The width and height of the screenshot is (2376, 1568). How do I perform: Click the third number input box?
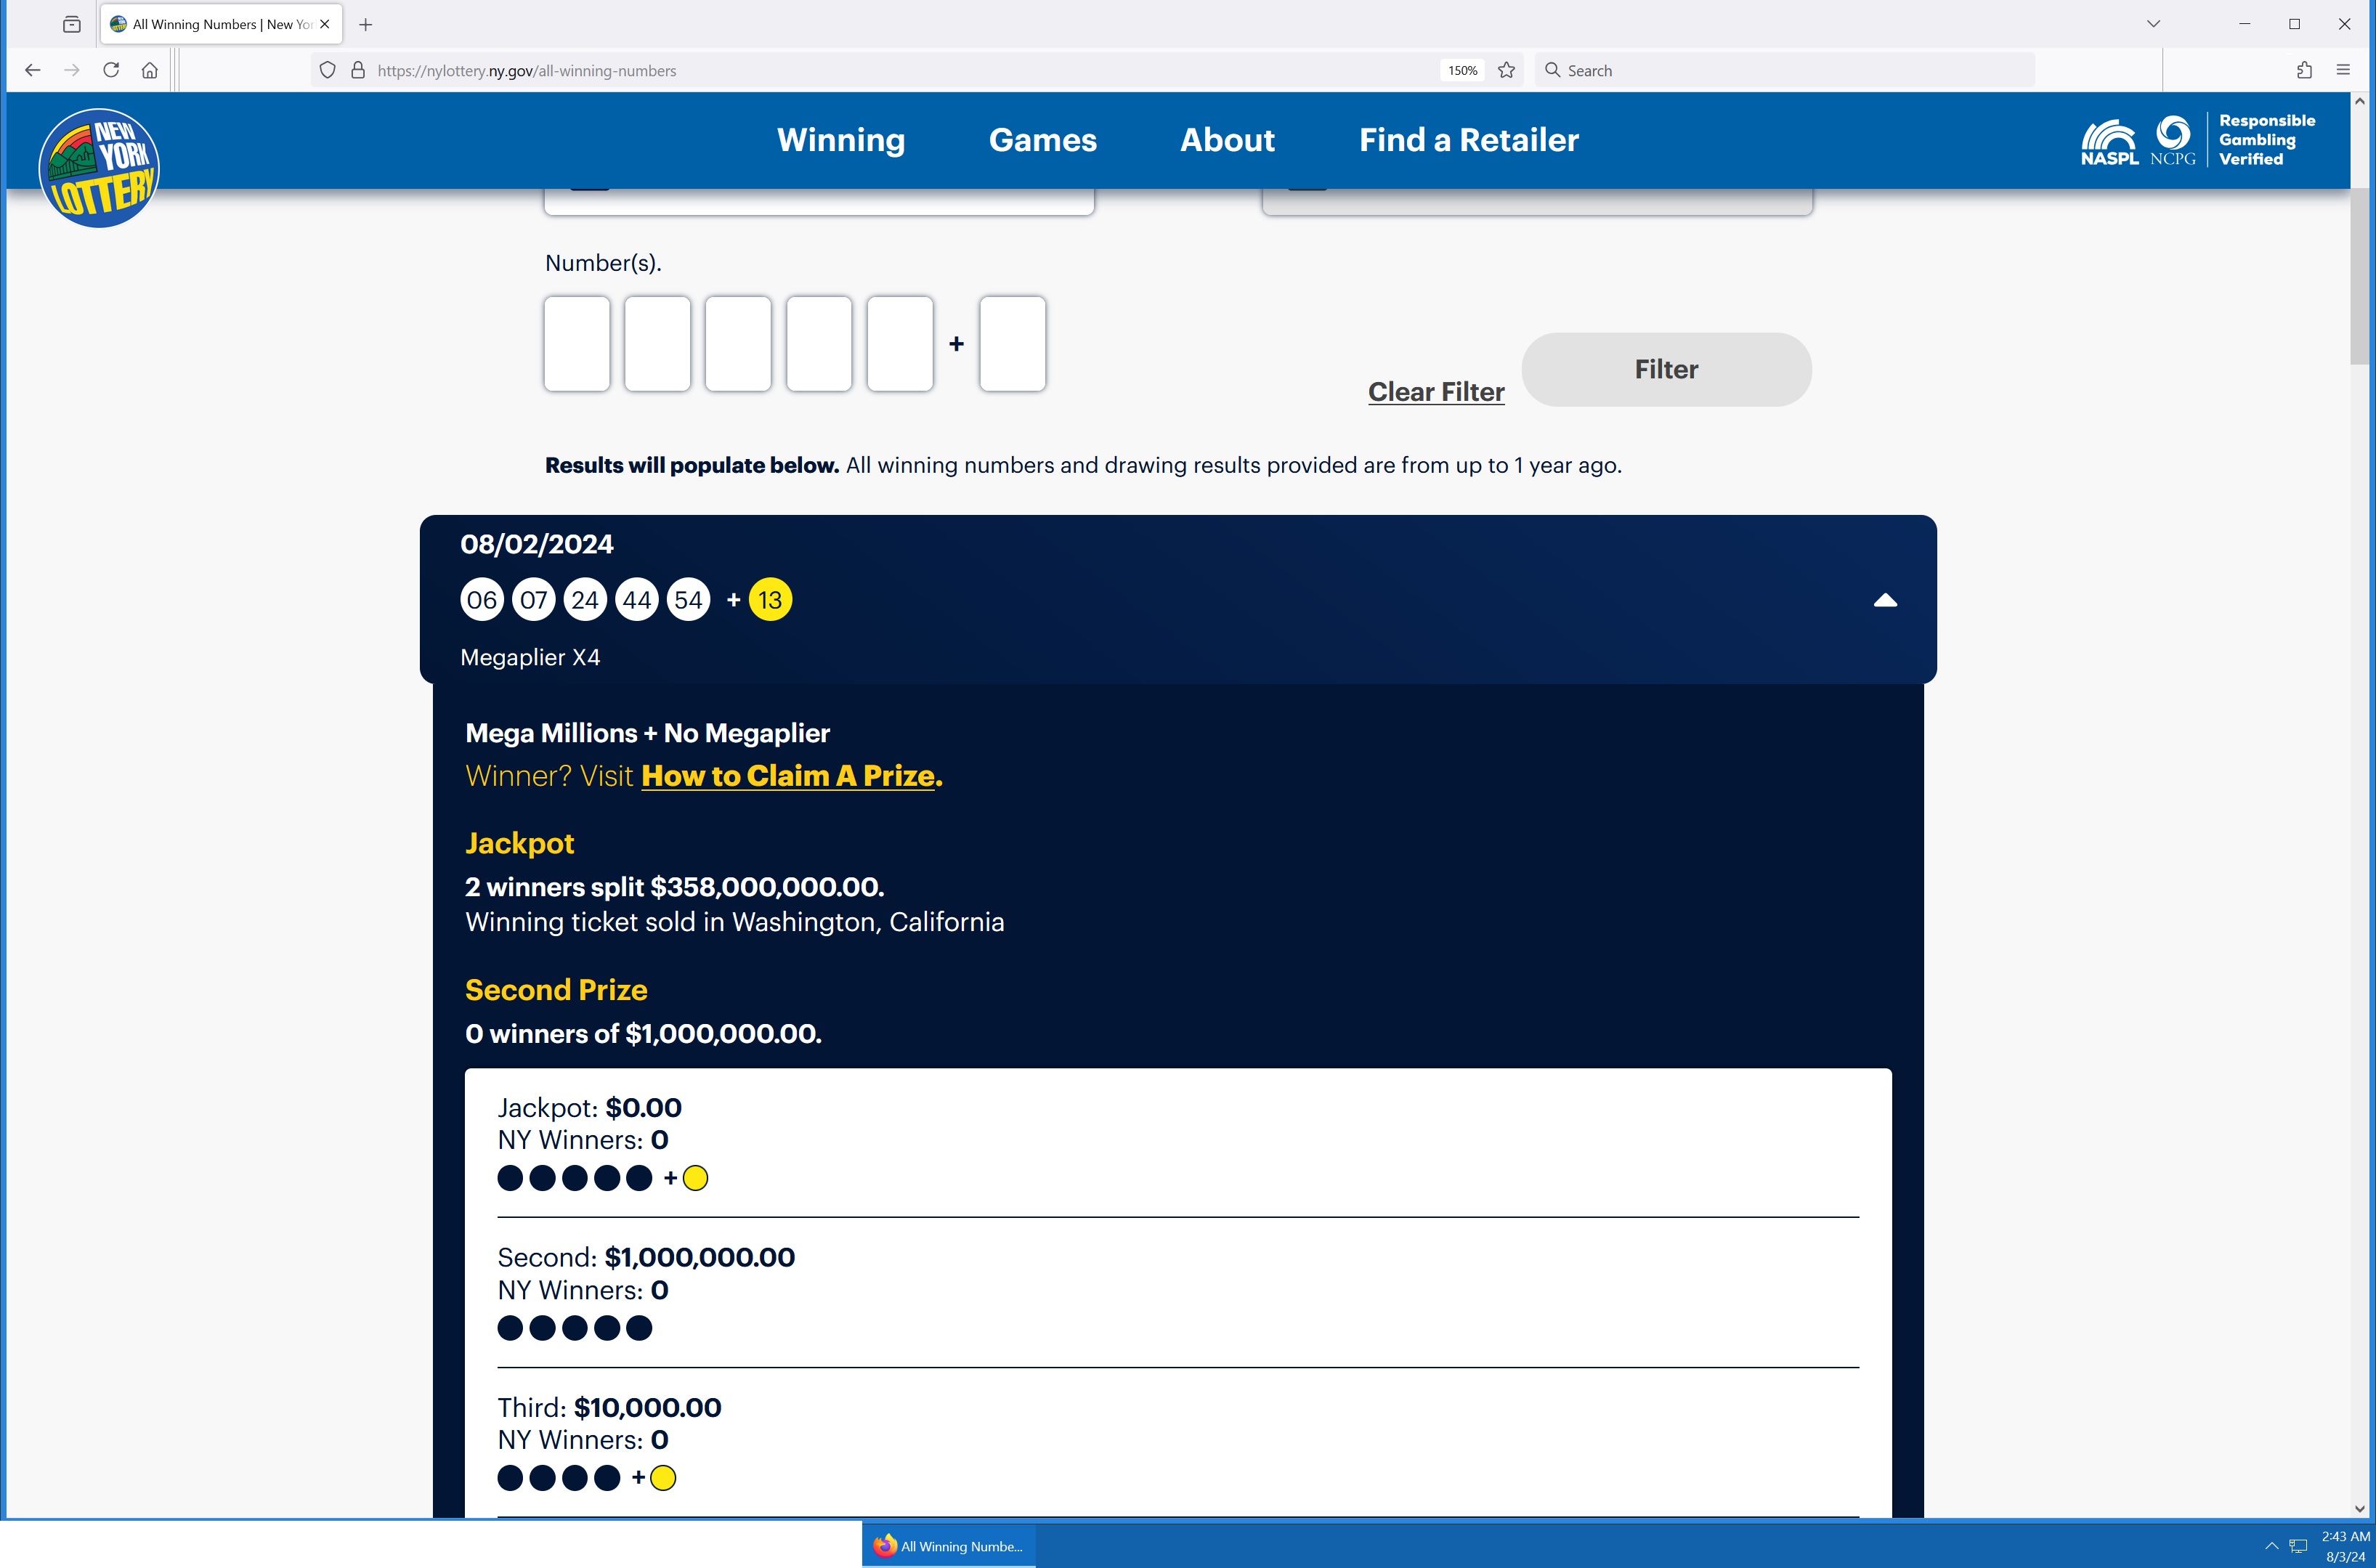(738, 343)
